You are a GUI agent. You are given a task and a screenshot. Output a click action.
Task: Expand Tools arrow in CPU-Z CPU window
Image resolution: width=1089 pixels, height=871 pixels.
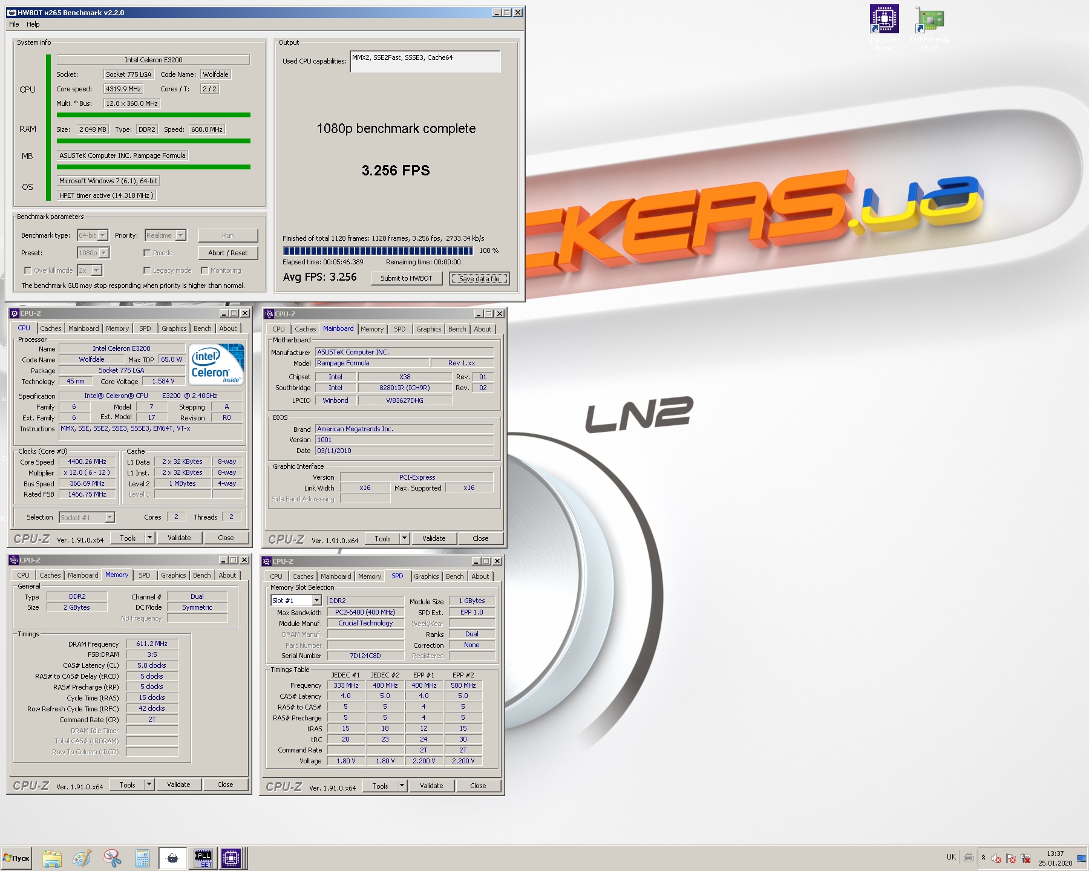coord(150,538)
